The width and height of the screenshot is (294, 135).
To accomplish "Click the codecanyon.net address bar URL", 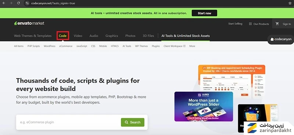I will [x=53, y=3].
